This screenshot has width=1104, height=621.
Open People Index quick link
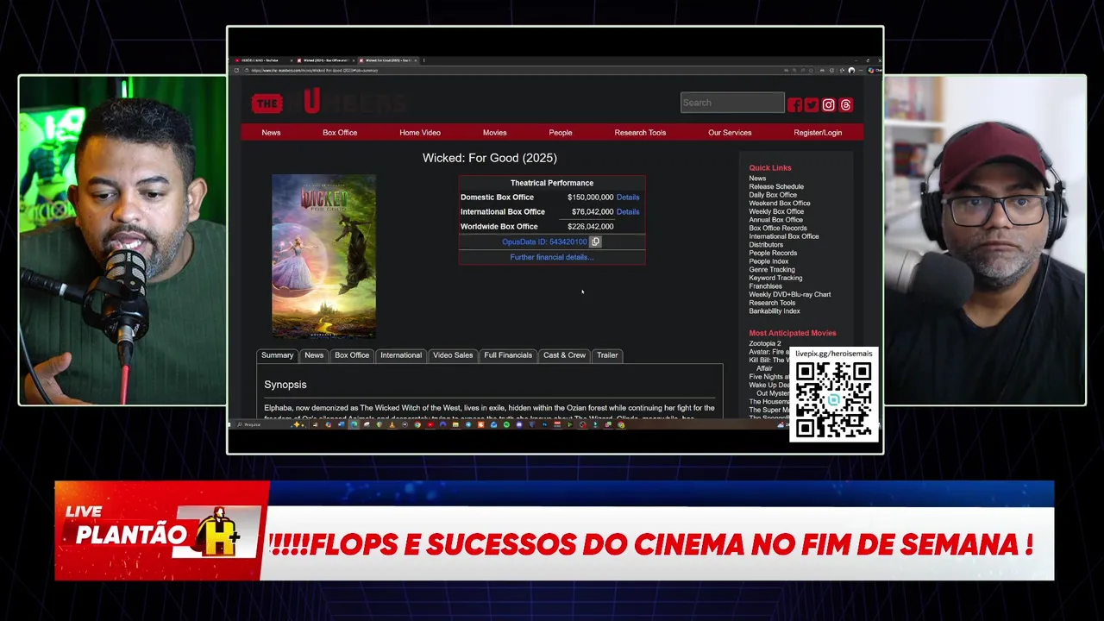[x=768, y=261]
